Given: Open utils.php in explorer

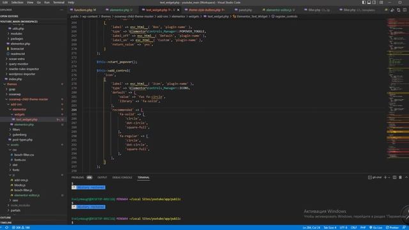Looking at the screenshot, I should [x=18, y=28].
